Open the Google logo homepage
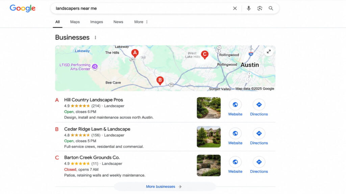346x194 pixels. click(x=23, y=8)
